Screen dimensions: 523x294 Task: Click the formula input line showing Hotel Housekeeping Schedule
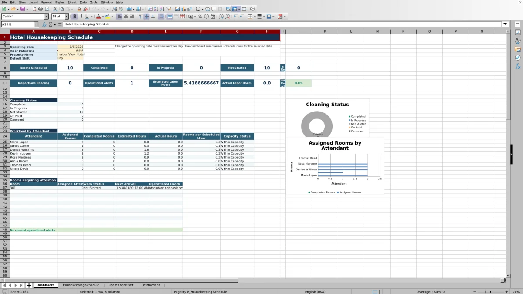(x=282, y=24)
